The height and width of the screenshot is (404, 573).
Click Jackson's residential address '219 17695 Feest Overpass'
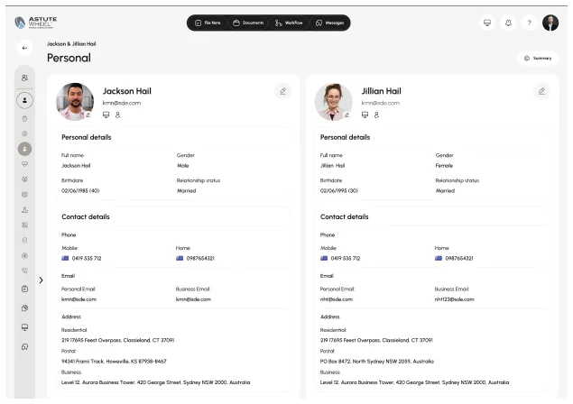click(117, 340)
